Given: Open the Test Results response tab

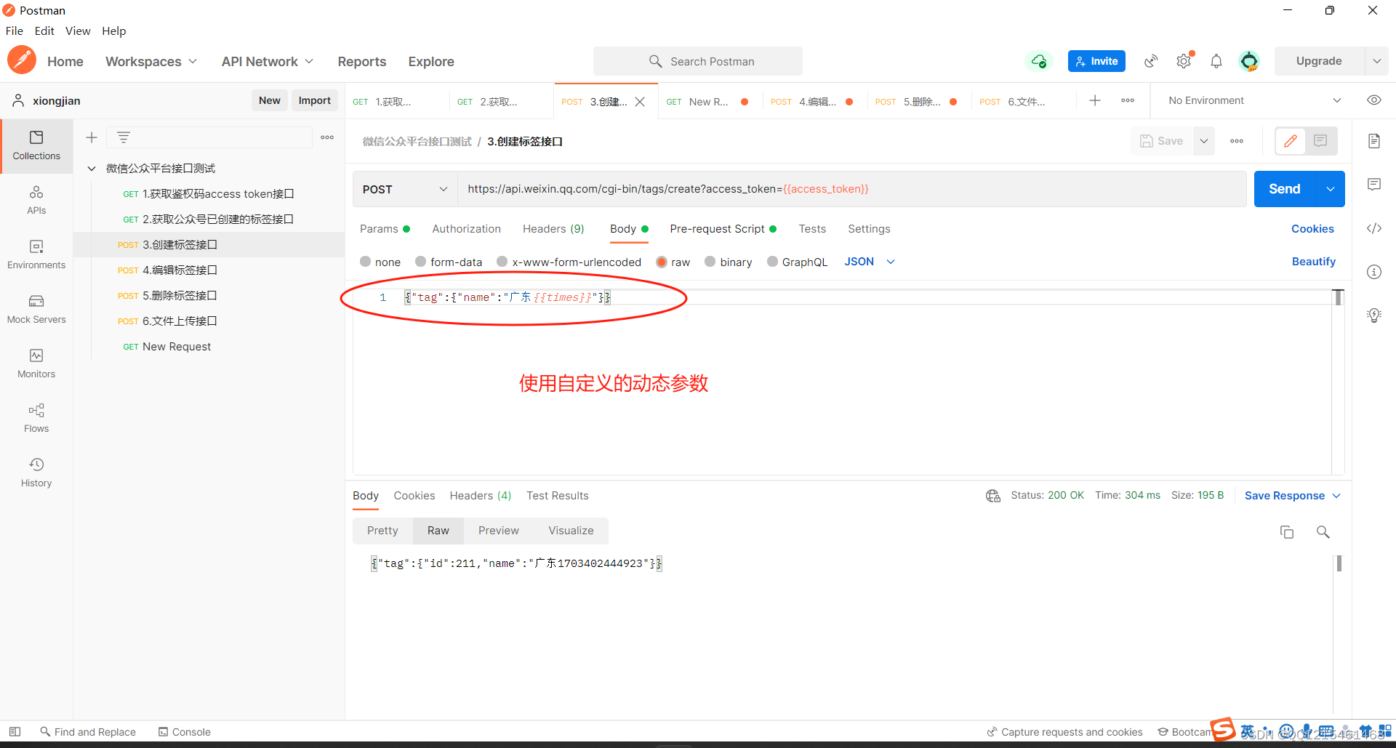Looking at the screenshot, I should tap(558, 496).
